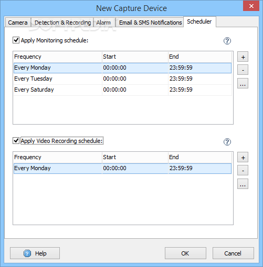Add a new Video Recording schedule entry
The image size is (263, 267).
click(x=243, y=157)
